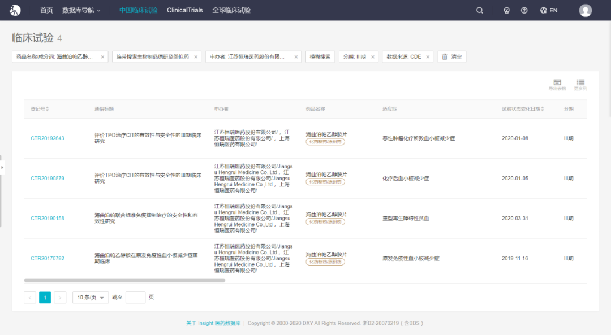Image resolution: width=611 pixels, height=335 pixels.
Task: Click the 申办者 column header
Action: tap(221, 109)
